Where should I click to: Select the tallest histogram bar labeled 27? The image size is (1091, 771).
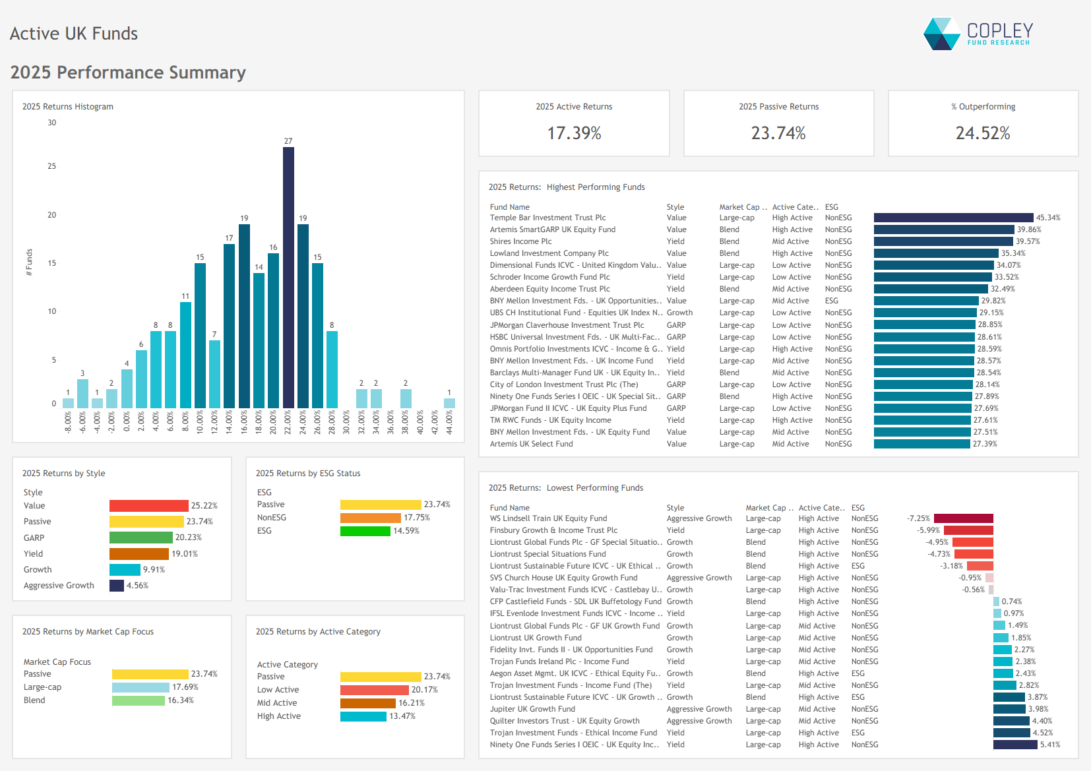click(x=288, y=277)
